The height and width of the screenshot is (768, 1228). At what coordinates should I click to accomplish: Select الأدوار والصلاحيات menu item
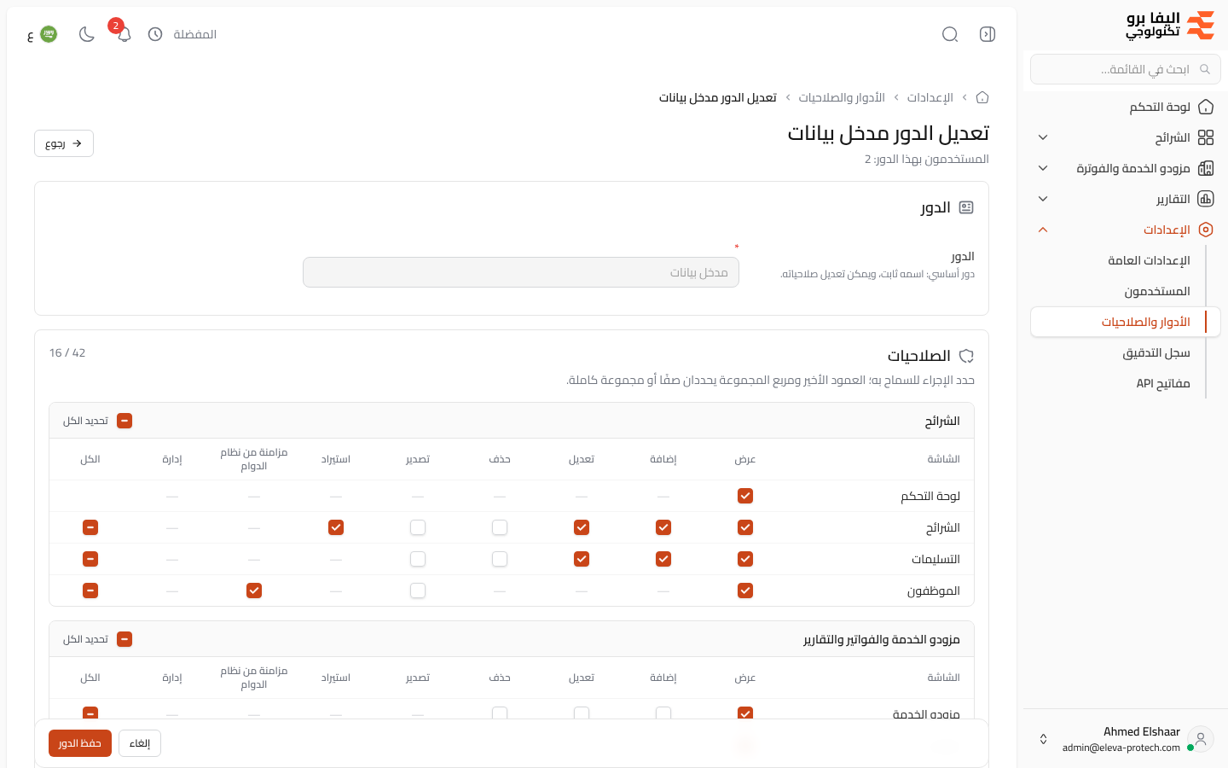[1126, 322]
